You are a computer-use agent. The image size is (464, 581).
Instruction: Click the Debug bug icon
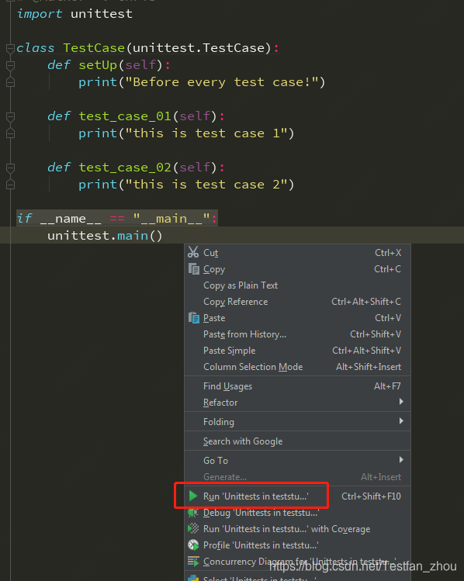pos(193,513)
